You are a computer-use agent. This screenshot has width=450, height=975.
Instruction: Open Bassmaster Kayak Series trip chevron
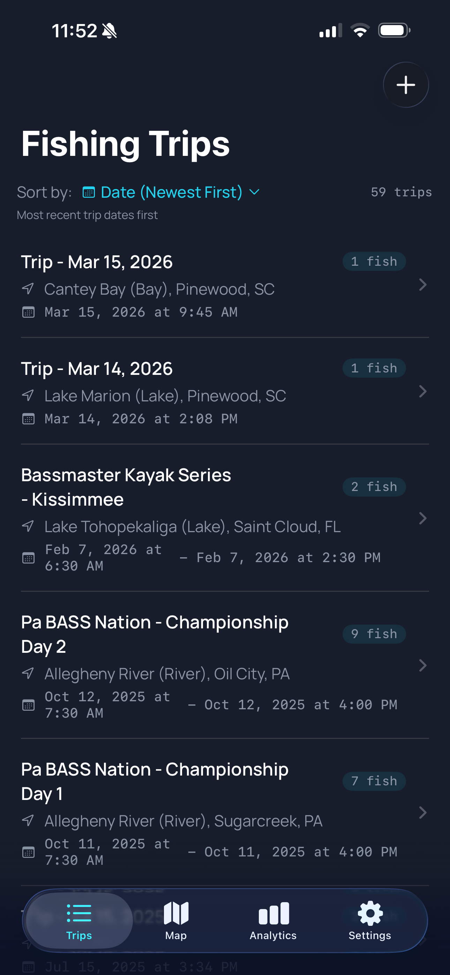coord(423,518)
